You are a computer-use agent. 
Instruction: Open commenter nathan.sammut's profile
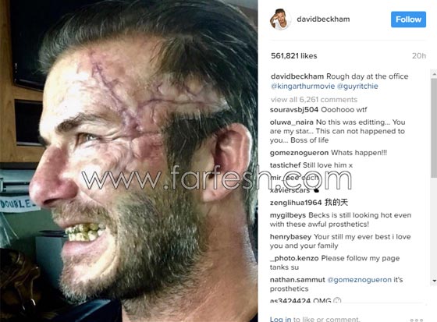click(x=297, y=280)
